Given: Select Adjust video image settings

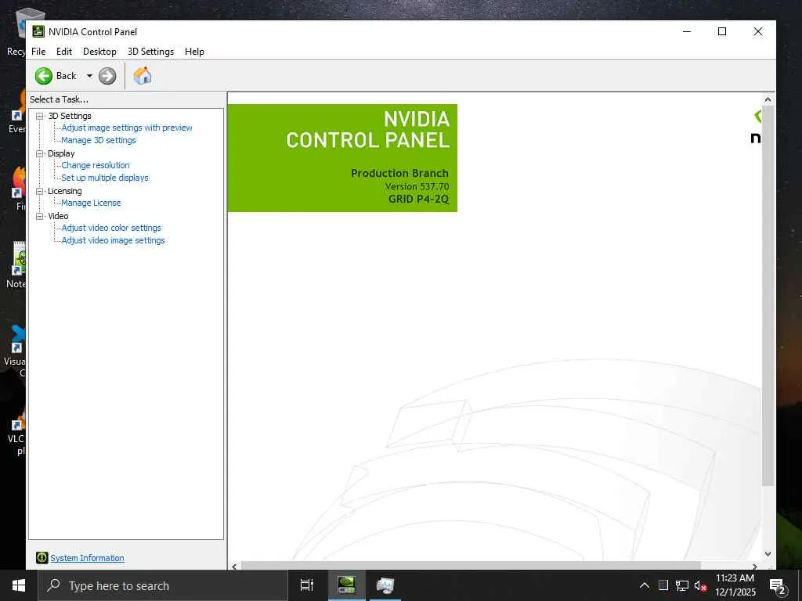Looking at the screenshot, I should [113, 240].
